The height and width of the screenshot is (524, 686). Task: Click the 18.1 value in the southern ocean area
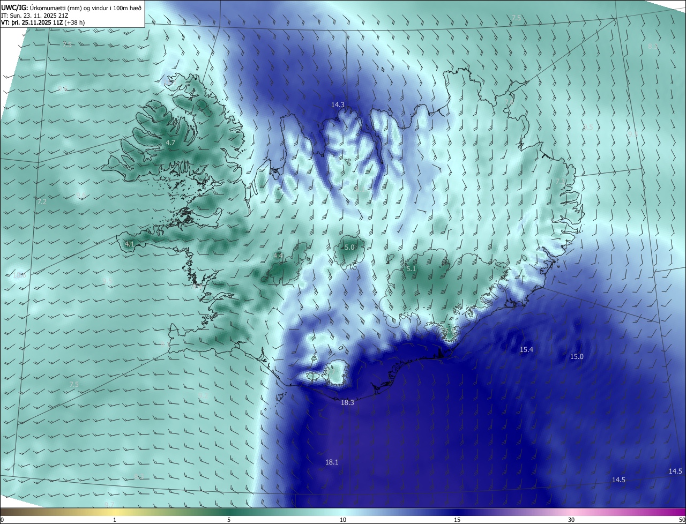click(x=332, y=462)
